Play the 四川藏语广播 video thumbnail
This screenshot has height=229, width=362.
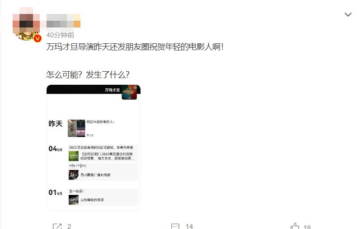tap(74, 175)
